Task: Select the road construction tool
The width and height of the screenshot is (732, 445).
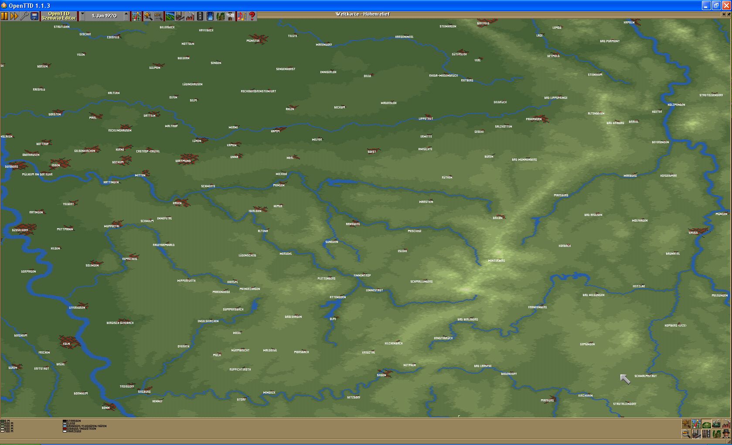Action: (200, 16)
